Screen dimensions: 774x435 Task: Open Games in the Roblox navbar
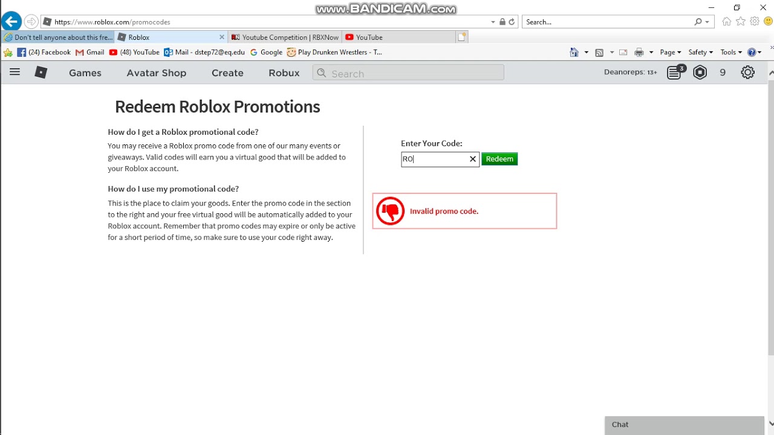click(x=85, y=72)
